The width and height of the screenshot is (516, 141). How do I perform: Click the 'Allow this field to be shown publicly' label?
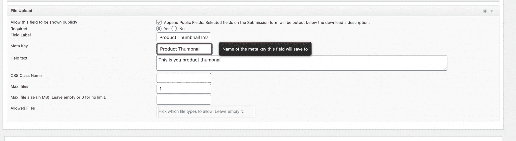(44, 22)
